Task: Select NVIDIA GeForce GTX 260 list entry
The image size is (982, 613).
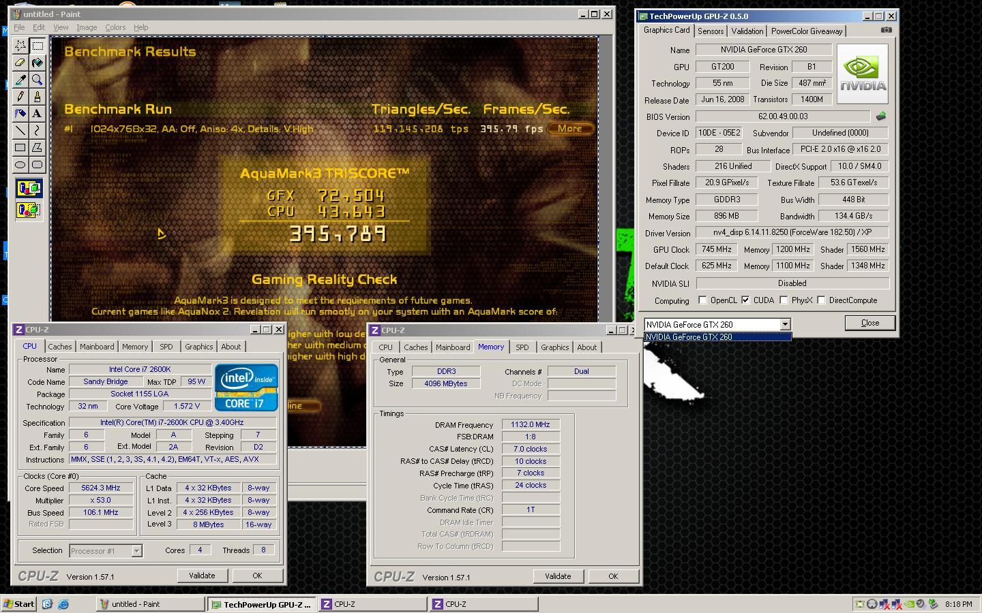Action: [718, 336]
